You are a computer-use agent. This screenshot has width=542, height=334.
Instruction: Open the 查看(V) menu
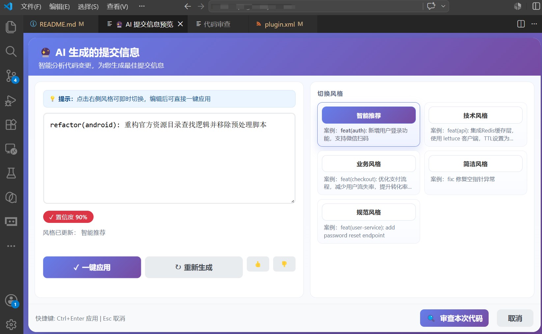[x=117, y=7]
